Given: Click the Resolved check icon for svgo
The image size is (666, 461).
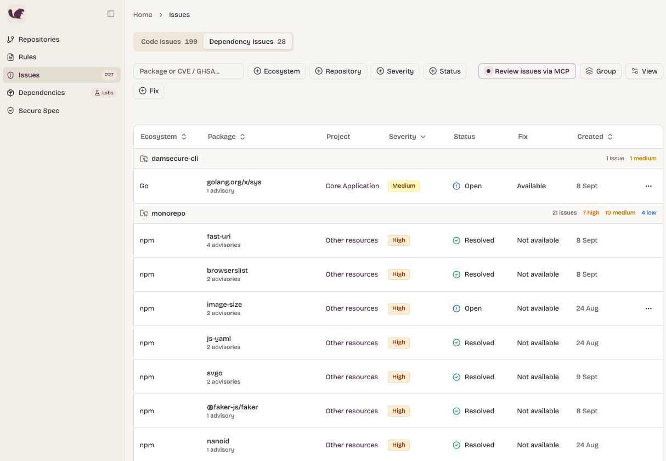Looking at the screenshot, I should pos(456,377).
